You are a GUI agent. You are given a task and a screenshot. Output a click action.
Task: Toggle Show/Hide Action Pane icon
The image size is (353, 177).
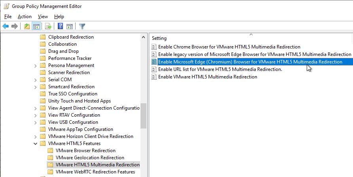pos(70,26)
